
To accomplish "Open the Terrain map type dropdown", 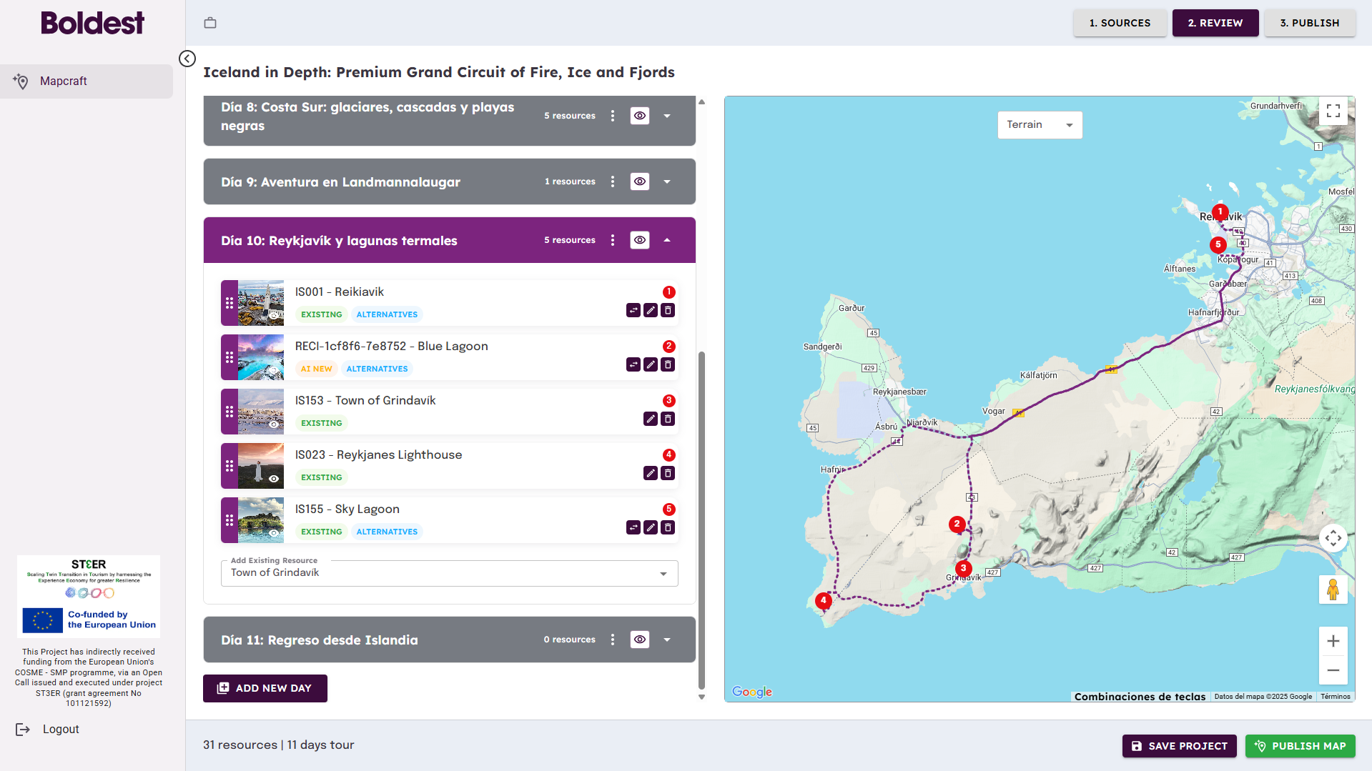I will [x=1040, y=125].
